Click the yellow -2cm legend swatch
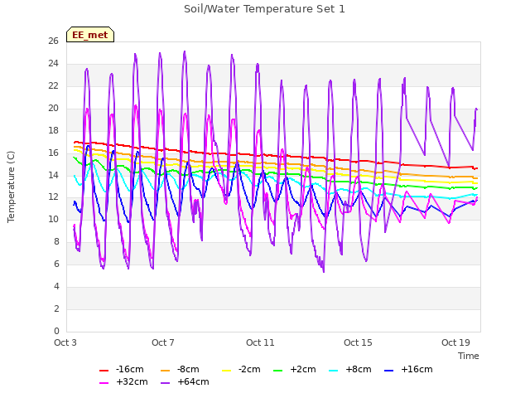530x398 pixels. (226, 371)
